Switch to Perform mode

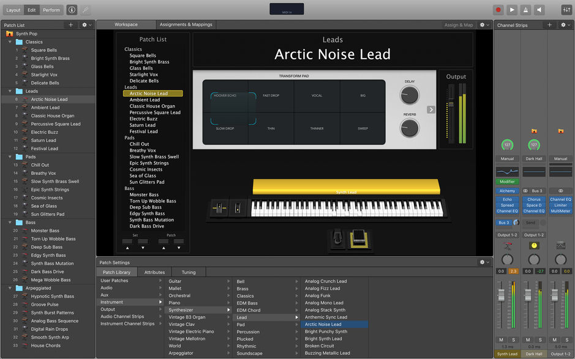click(x=51, y=10)
